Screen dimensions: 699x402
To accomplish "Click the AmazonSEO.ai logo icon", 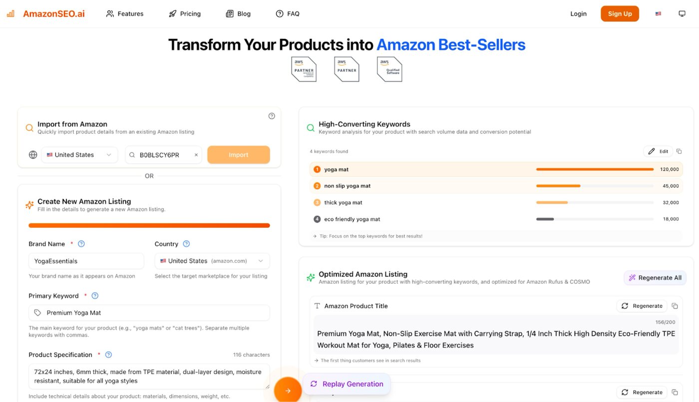I will 10,14.
